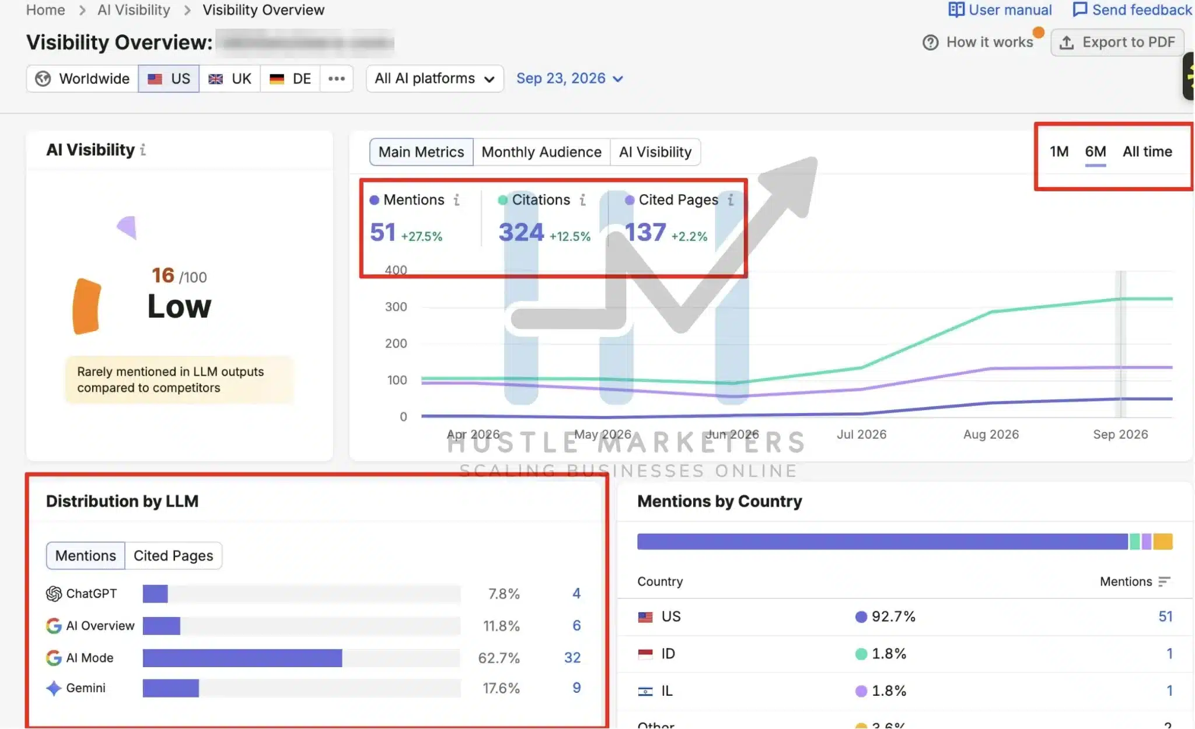
Task: Click the ChatGPT logo icon
Action: point(54,594)
